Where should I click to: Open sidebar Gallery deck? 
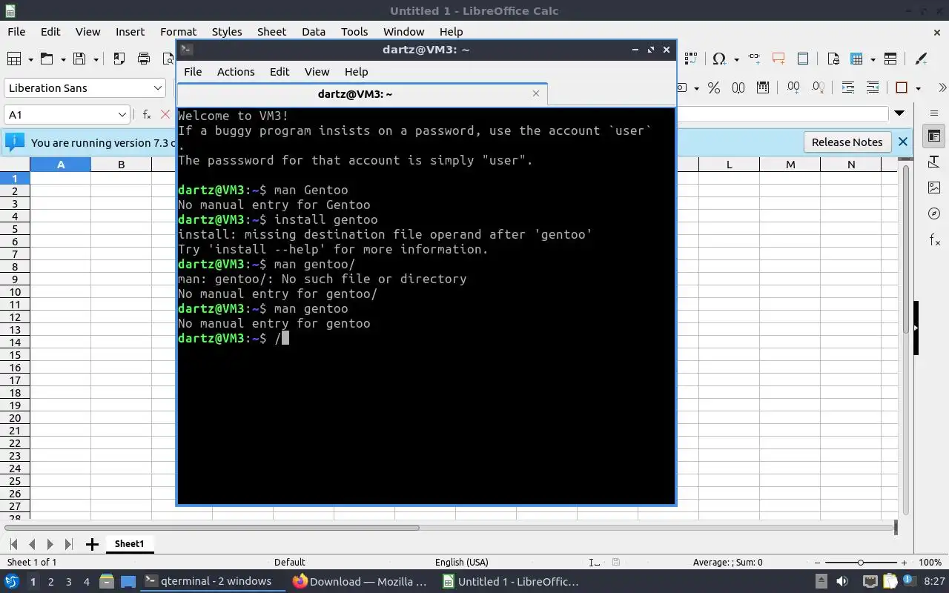pyautogui.click(x=934, y=188)
